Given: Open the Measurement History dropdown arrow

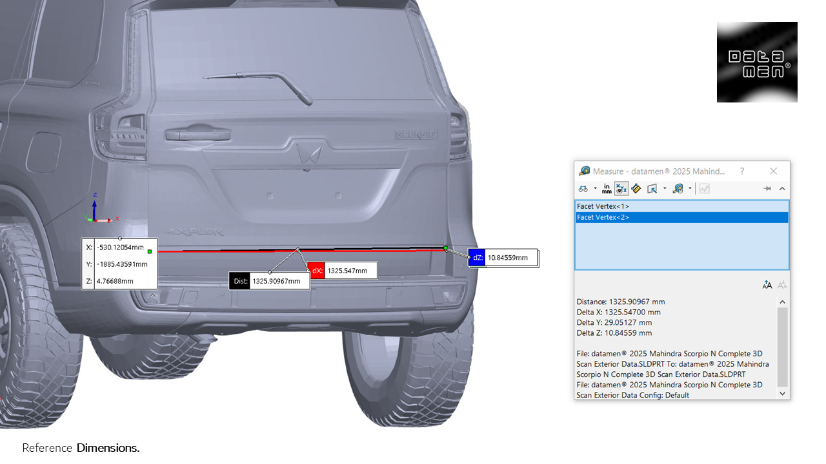Looking at the screenshot, I should click(x=690, y=189).
